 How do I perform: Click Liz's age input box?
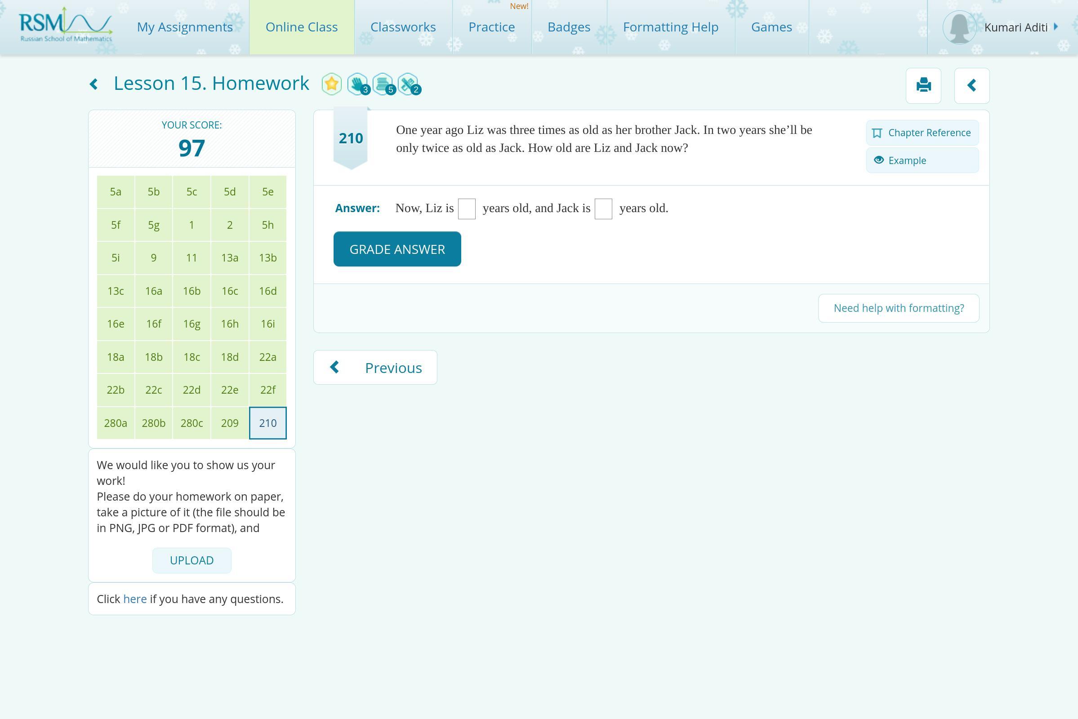click(x=467, y=209)
